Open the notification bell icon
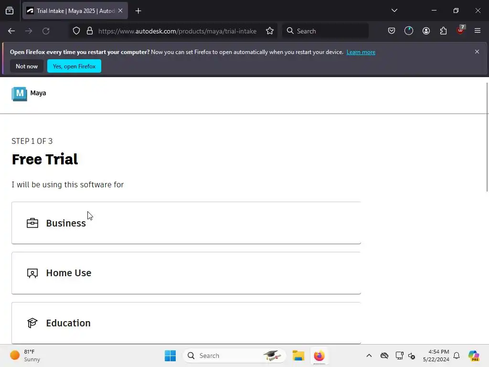This screenshot has height=367, width=489. click(457, 356)
